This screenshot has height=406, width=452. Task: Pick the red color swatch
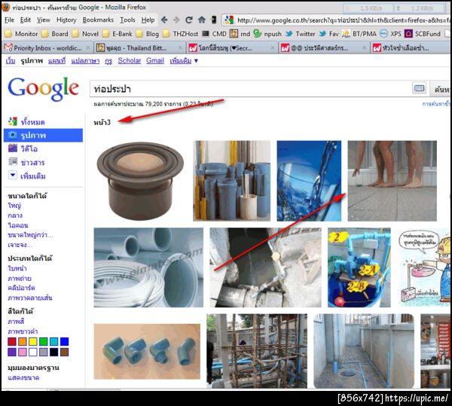coord(12,341)
